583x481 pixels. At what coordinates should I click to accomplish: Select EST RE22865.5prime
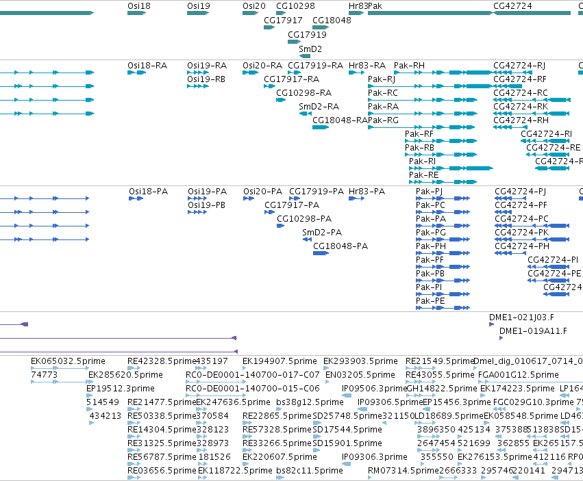point(249,423)
